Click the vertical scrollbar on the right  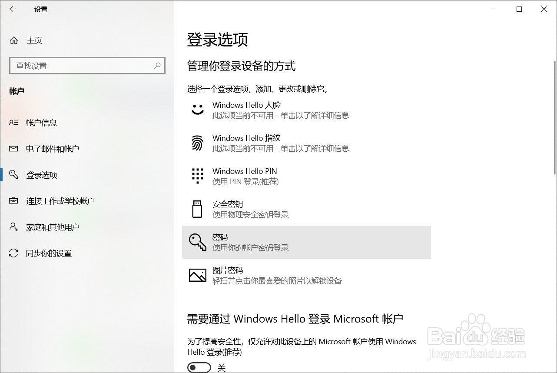tap(555, 117)
